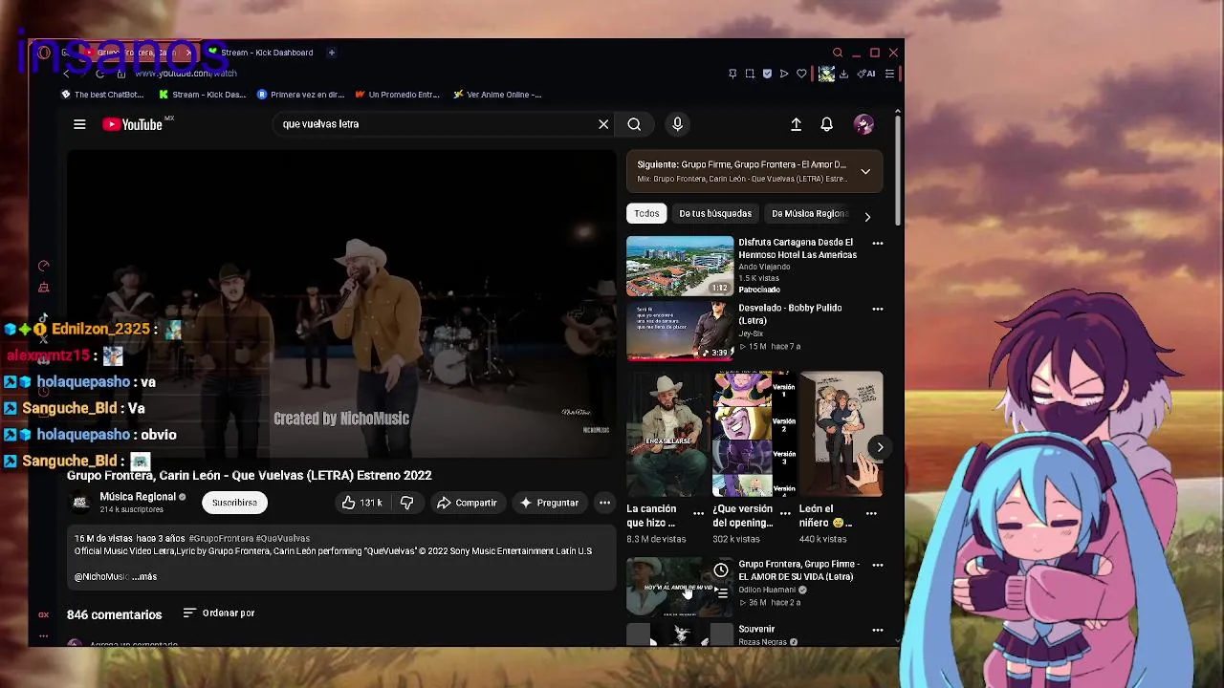Start voice search with the microphone icon

pyautogui.click(x=677, y=124)
